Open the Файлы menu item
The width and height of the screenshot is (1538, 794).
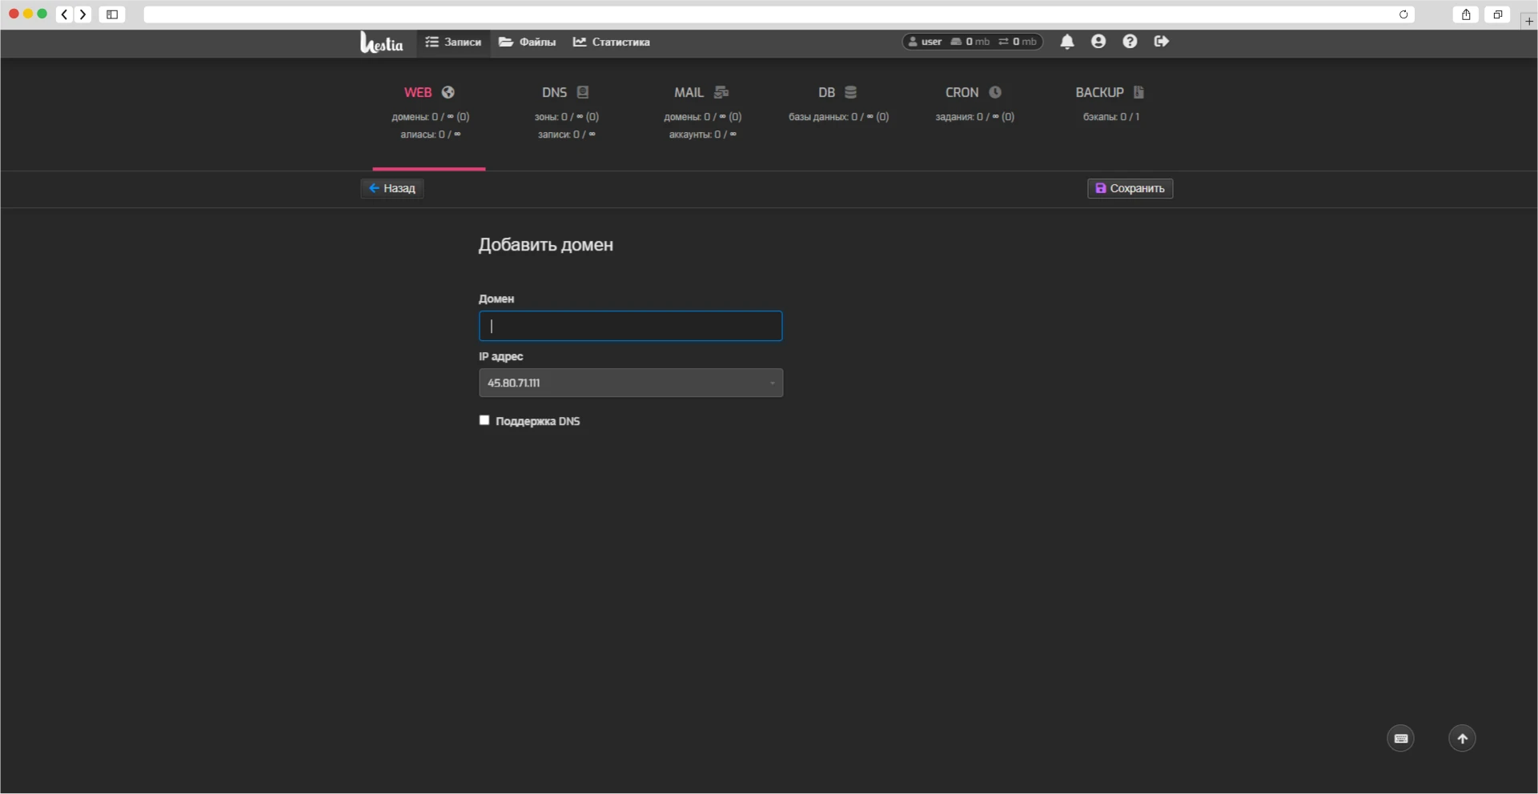(x=527, y=42)
